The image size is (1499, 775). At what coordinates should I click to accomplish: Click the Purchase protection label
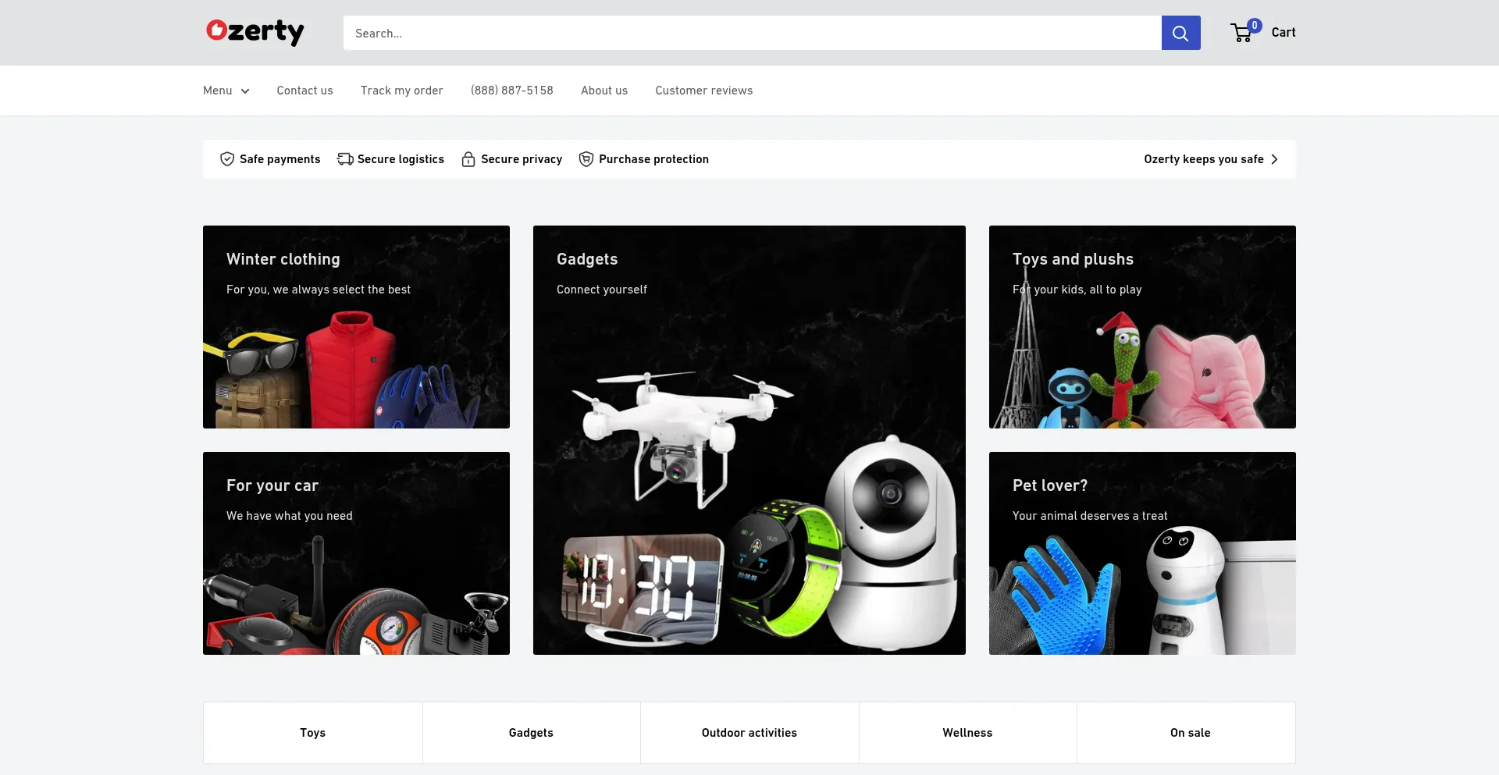(x=653, y=159)
